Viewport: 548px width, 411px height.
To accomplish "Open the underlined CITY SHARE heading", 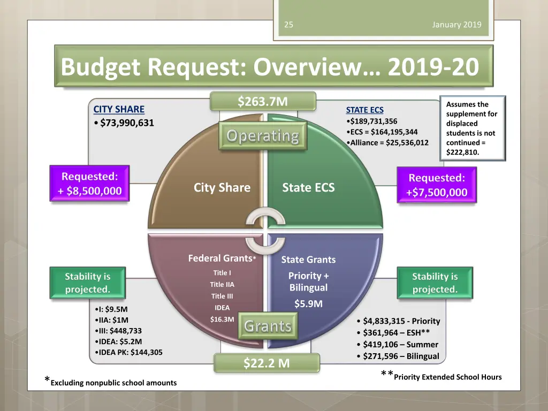I will (119, 109).
